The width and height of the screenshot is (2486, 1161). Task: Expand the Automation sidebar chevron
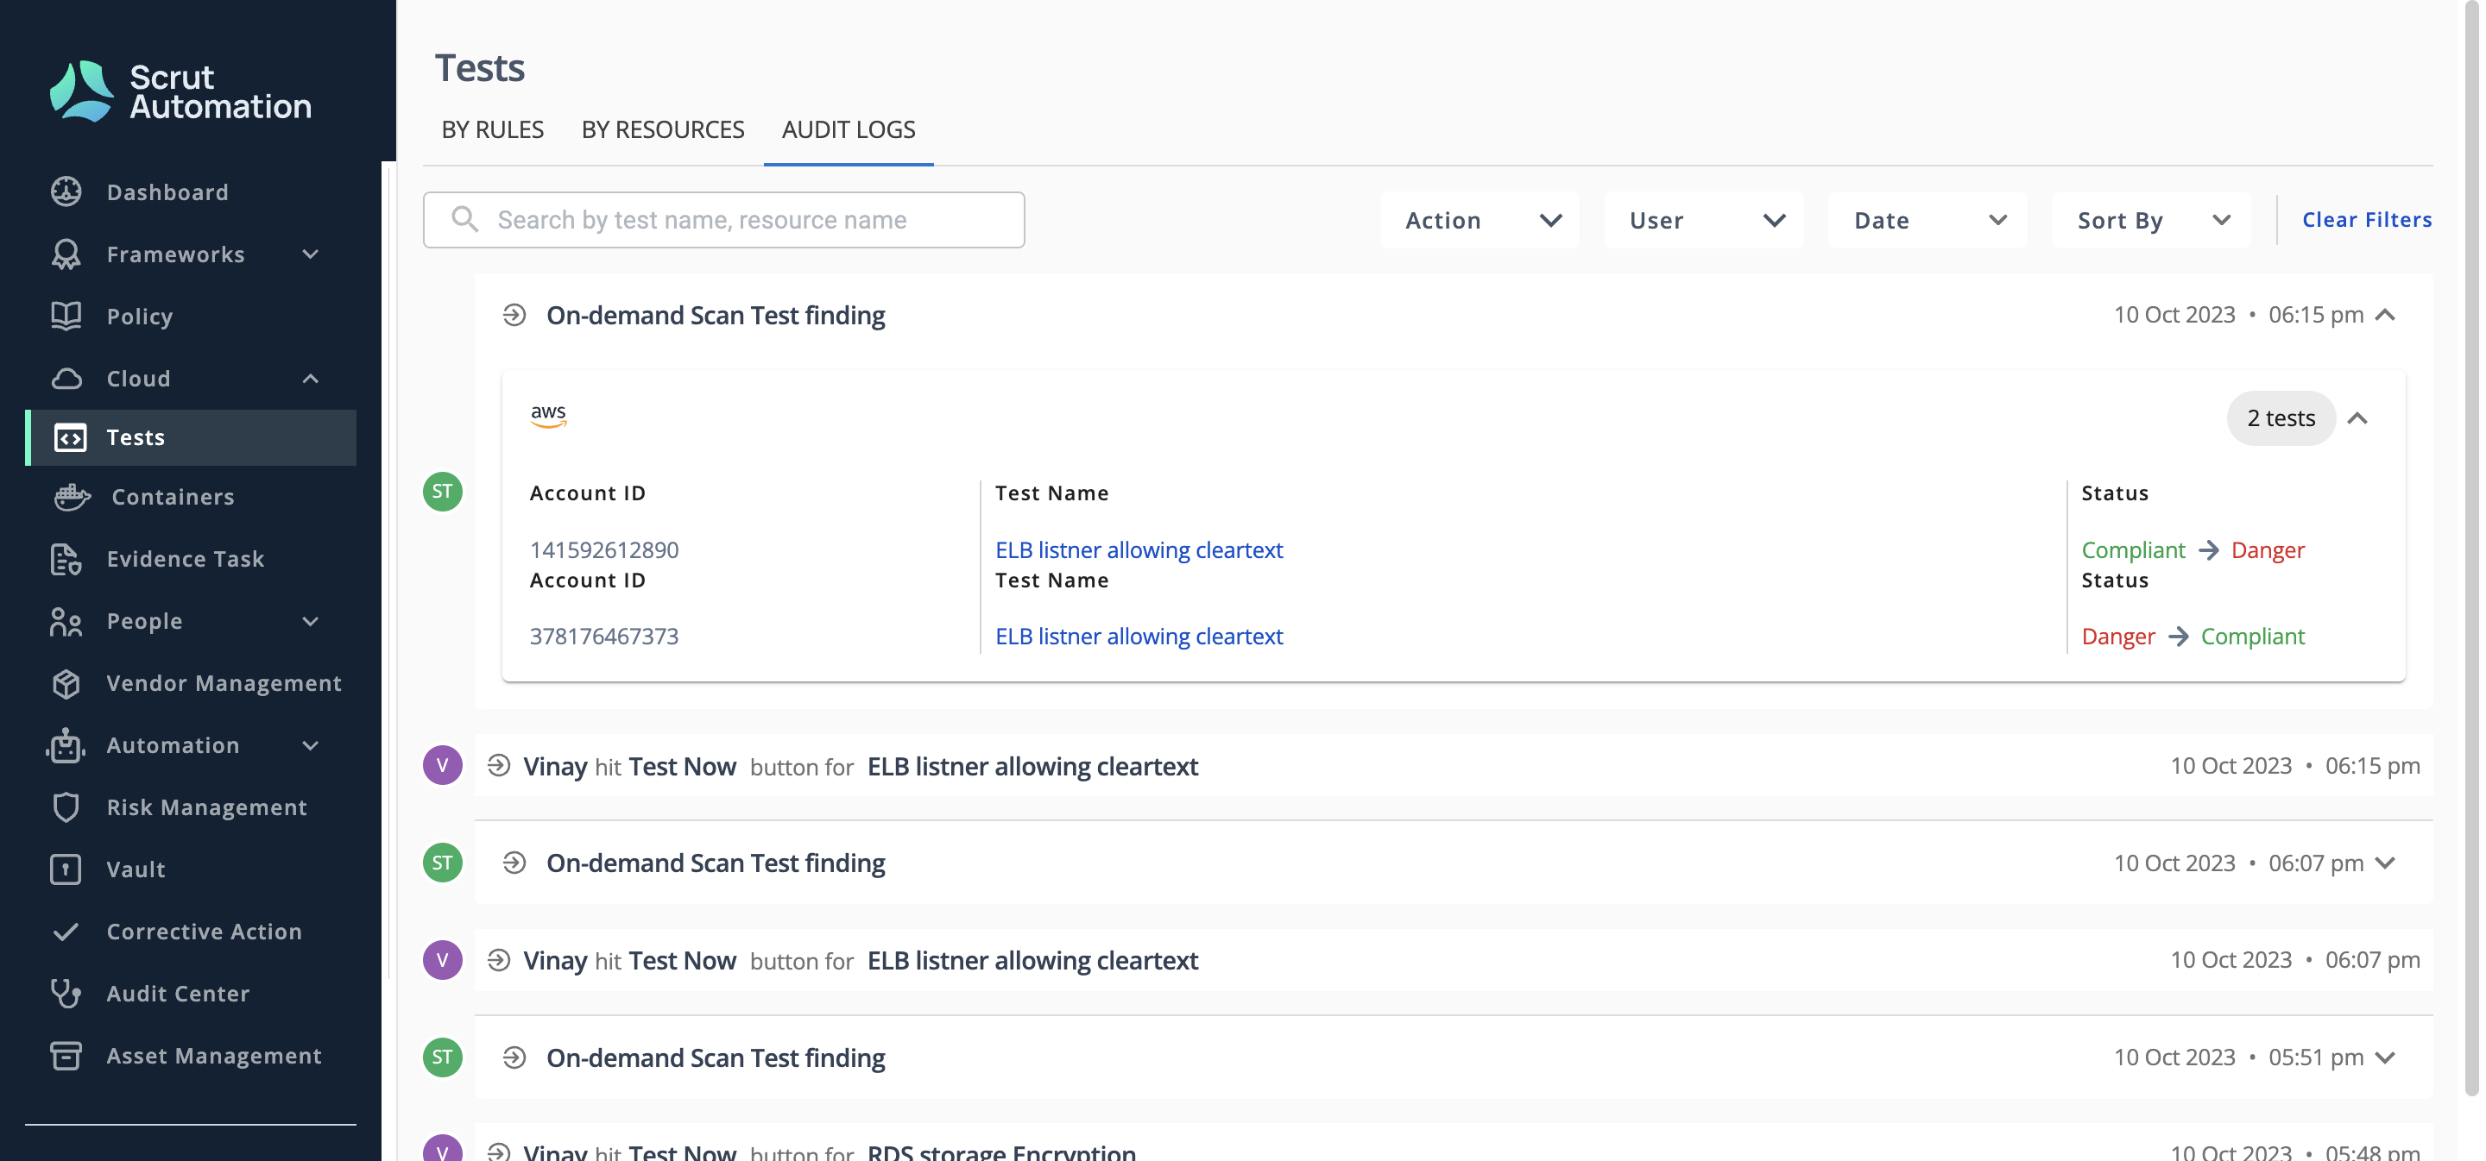point(310,745)
